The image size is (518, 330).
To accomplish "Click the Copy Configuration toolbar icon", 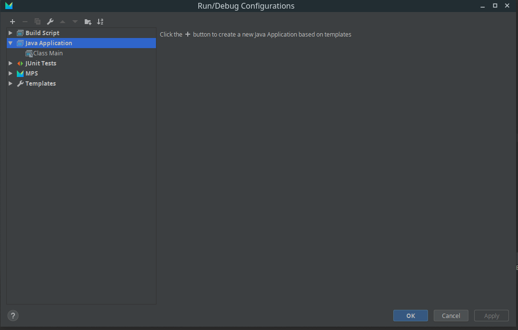I will coord(38,22).
